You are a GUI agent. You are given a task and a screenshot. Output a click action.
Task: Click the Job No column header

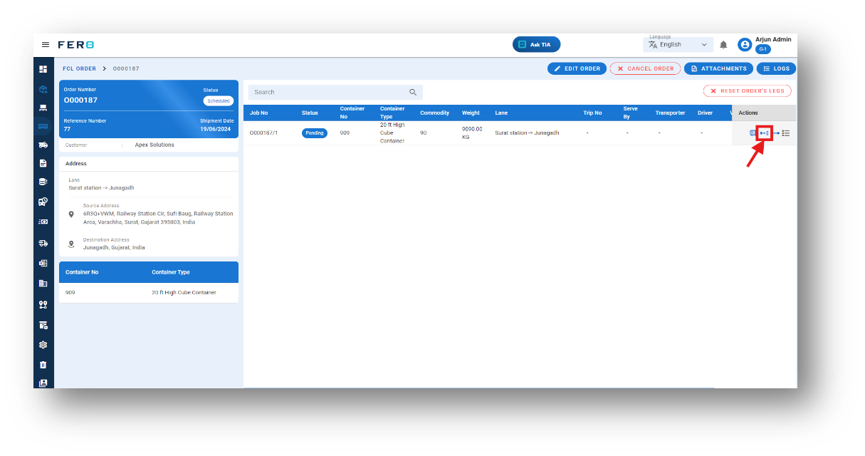point(258,113)
